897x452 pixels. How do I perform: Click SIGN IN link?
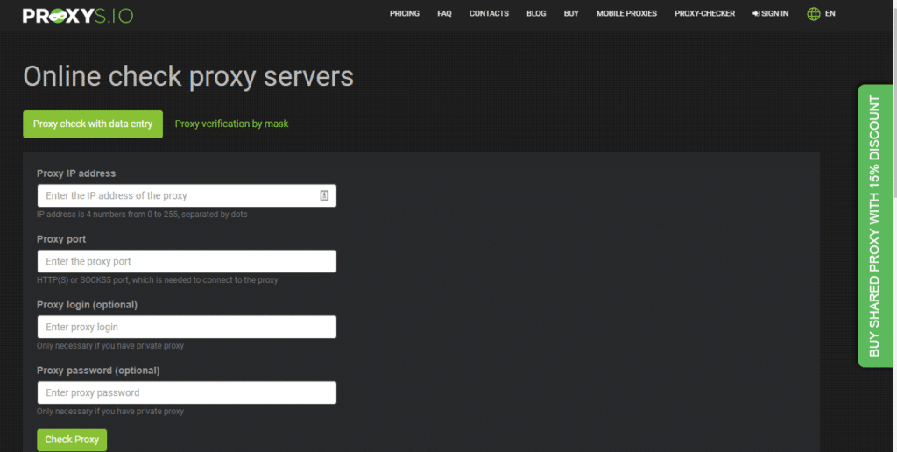(771, 14)
